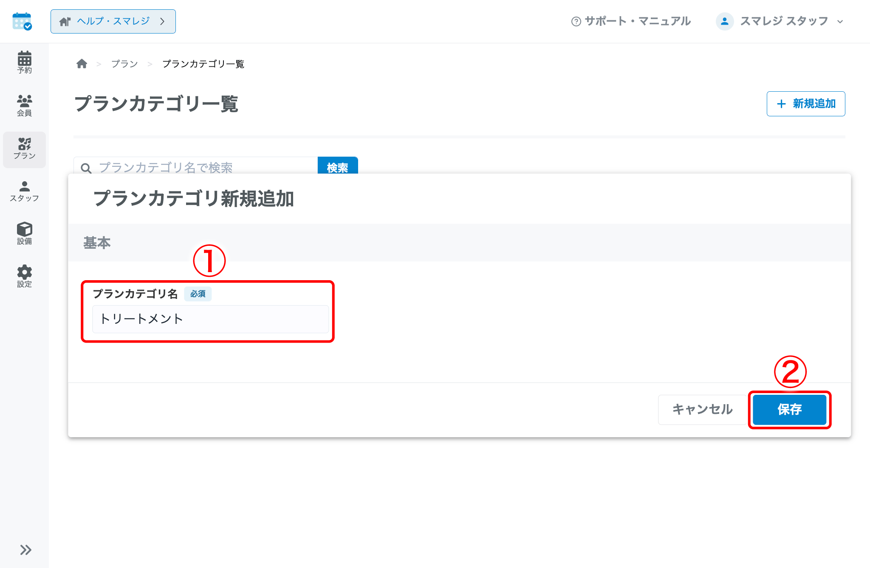Focus the プランカテゴリ名 text field
870x568 pixels.
pyautogui.click(x=210, y=319)
